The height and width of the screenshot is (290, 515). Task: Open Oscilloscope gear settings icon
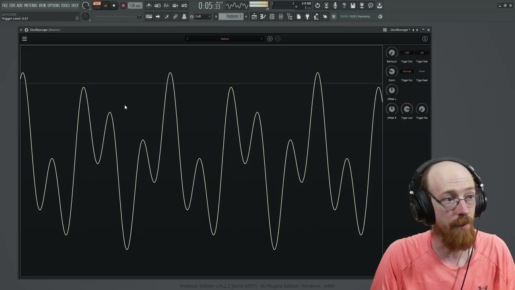pyautogui.click(x=26, y=30)
